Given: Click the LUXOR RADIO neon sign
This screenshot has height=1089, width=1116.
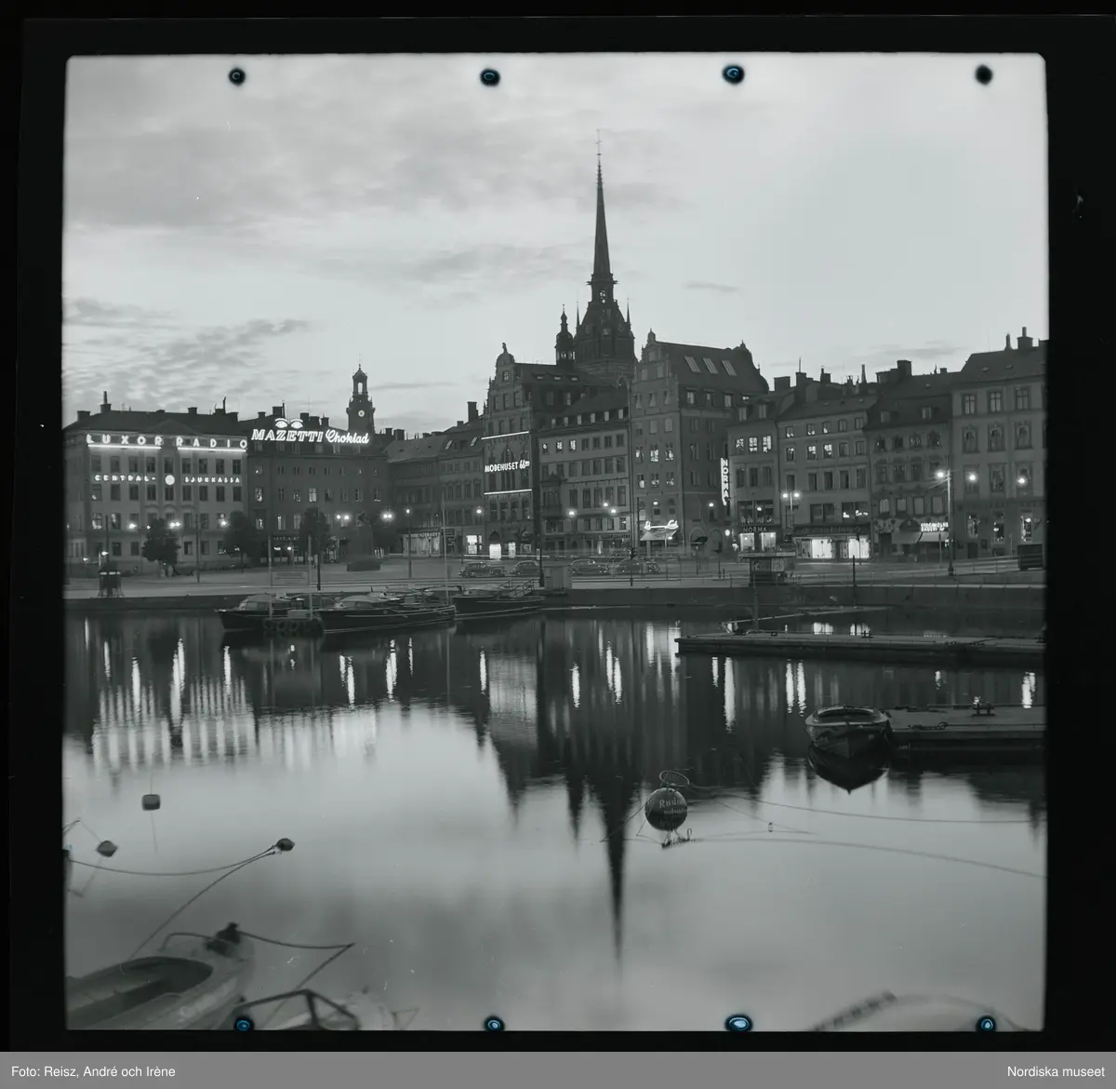Looking at the screenshot, I should point(166,440).
